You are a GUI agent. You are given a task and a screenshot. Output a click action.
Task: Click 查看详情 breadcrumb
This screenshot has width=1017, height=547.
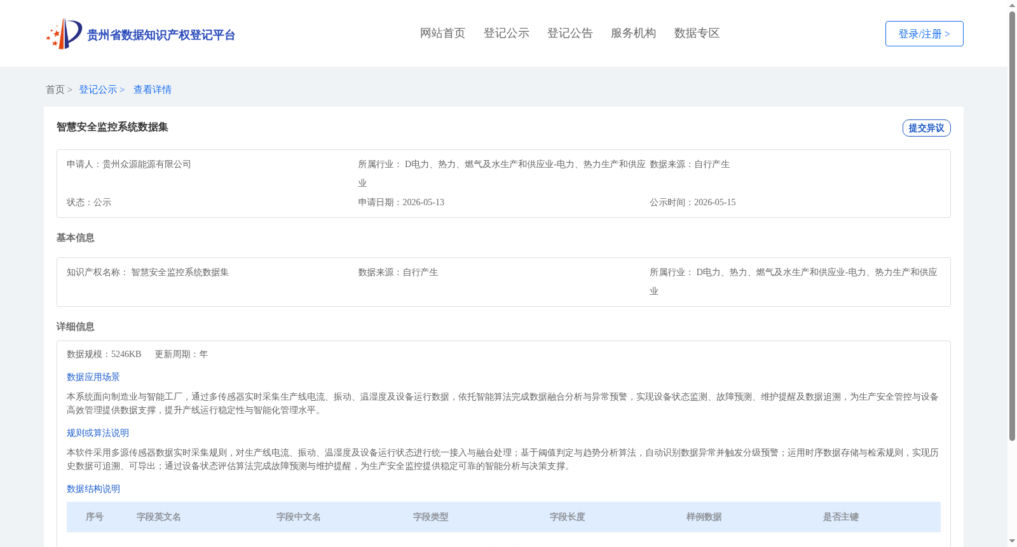[x=153, y=90]
